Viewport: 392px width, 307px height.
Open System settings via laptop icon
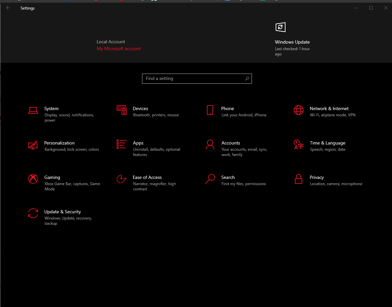(33, 110)
